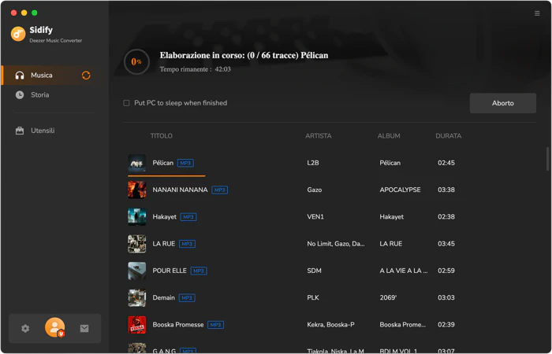Click the Elaborazione in corso status text

pyautogui.click(x=244, y=56)
